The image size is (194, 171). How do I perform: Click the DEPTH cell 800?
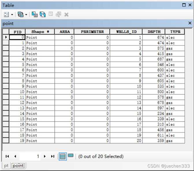[x=154, y=92]
